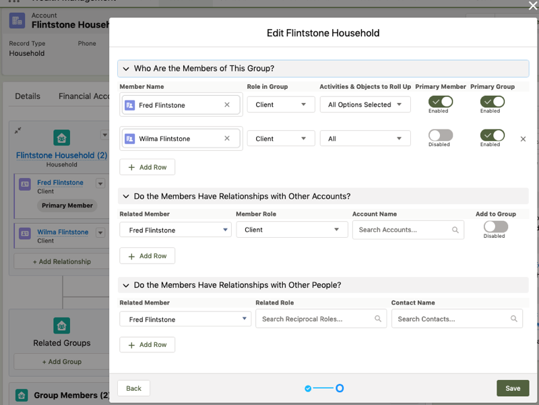Image resolution: width=539 pixels, height=405 pixels.
Task: Click the Related Groups household icon
Action: point(62,326)
